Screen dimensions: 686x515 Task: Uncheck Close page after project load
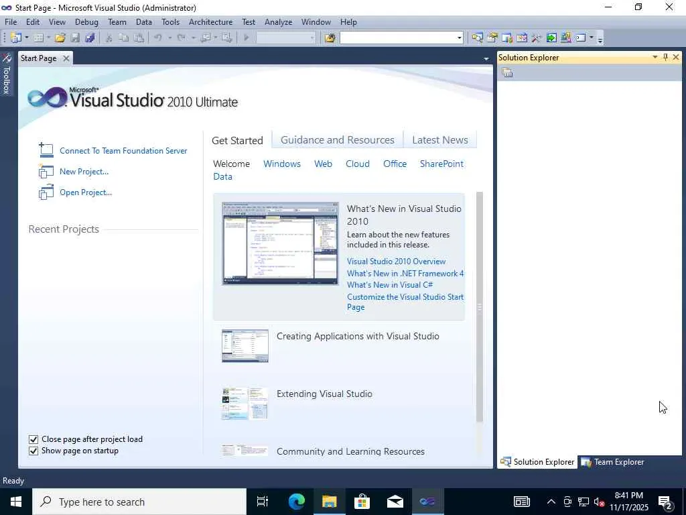[x=33, y=439]
